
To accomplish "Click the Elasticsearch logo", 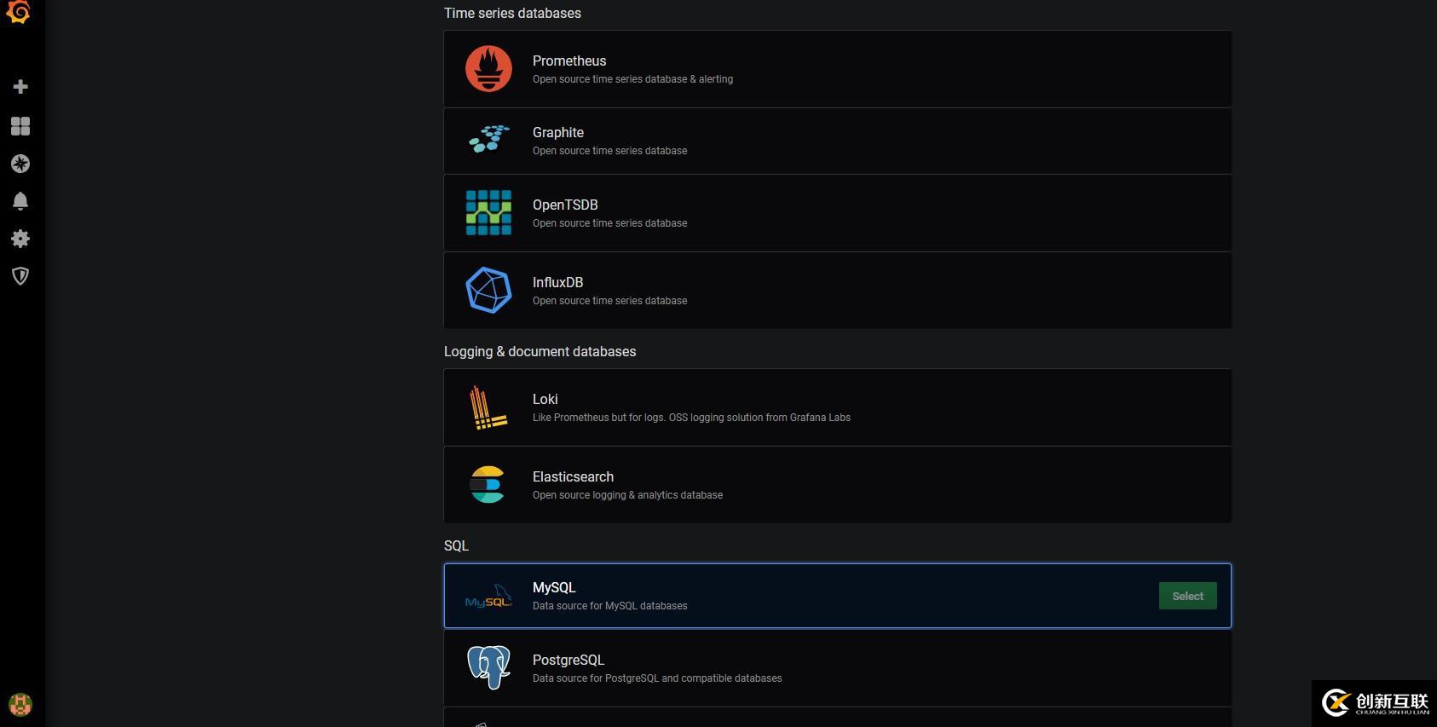I will point(488,484).
